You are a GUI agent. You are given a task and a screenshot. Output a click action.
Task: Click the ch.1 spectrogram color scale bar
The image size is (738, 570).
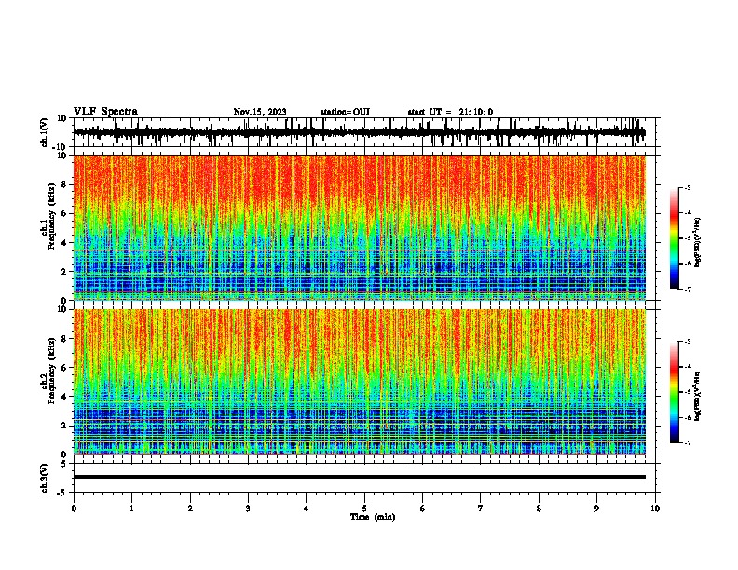pyautogui.click(x=675, y=238)
